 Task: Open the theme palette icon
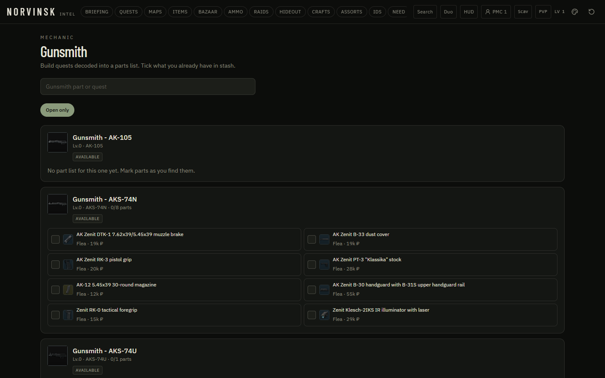(x=575, y=12)
